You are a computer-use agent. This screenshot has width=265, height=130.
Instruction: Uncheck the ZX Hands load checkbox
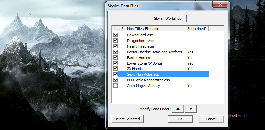click(x=116, y=69)
